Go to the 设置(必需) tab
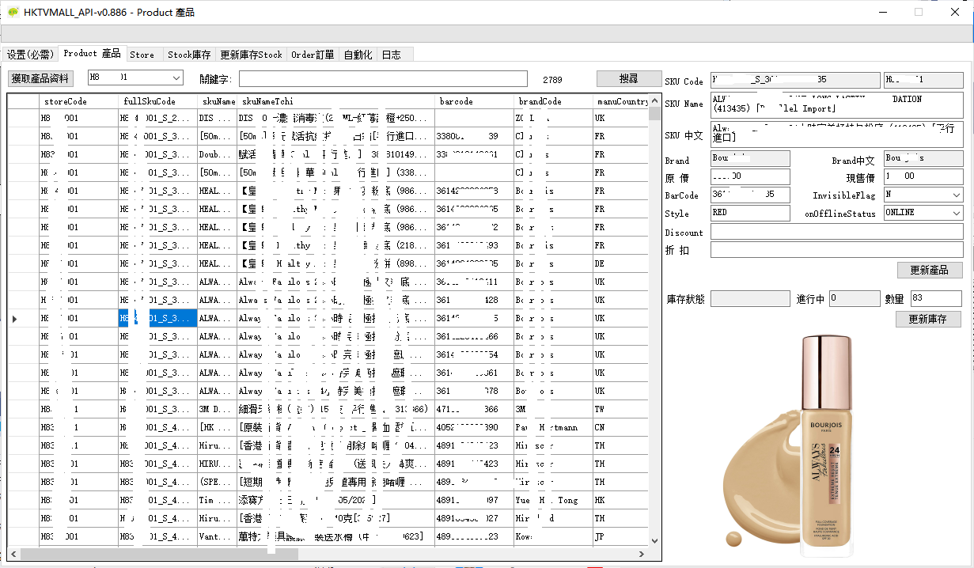974x568 pixels. [x=30, y=55]
